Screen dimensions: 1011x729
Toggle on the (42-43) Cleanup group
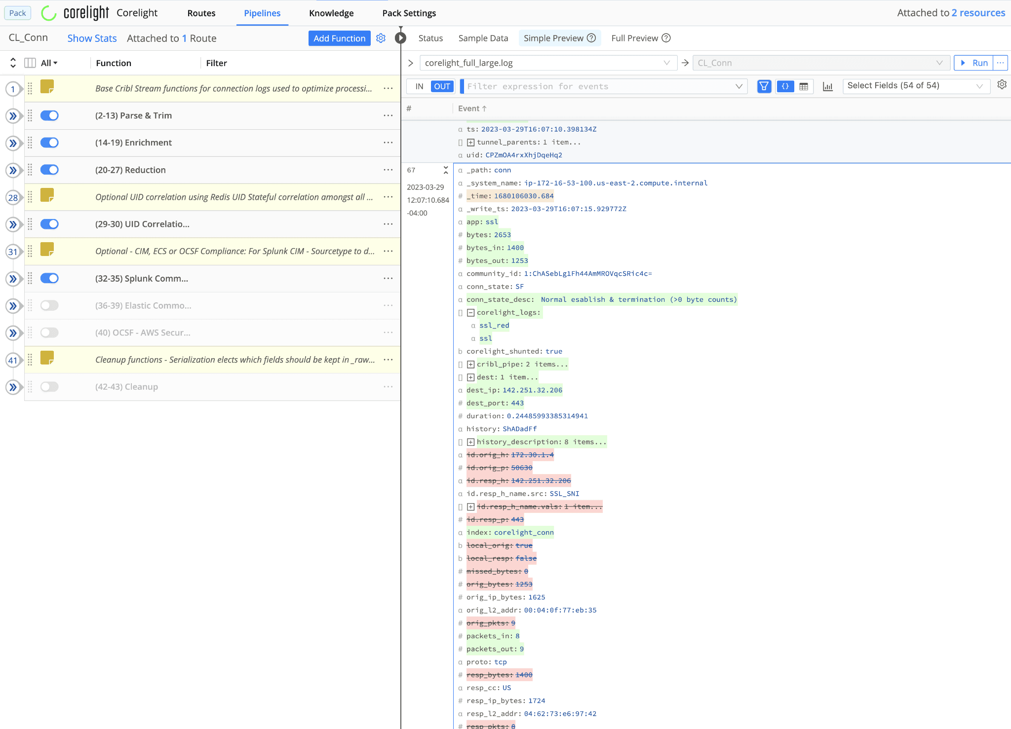tap(49, 387)
